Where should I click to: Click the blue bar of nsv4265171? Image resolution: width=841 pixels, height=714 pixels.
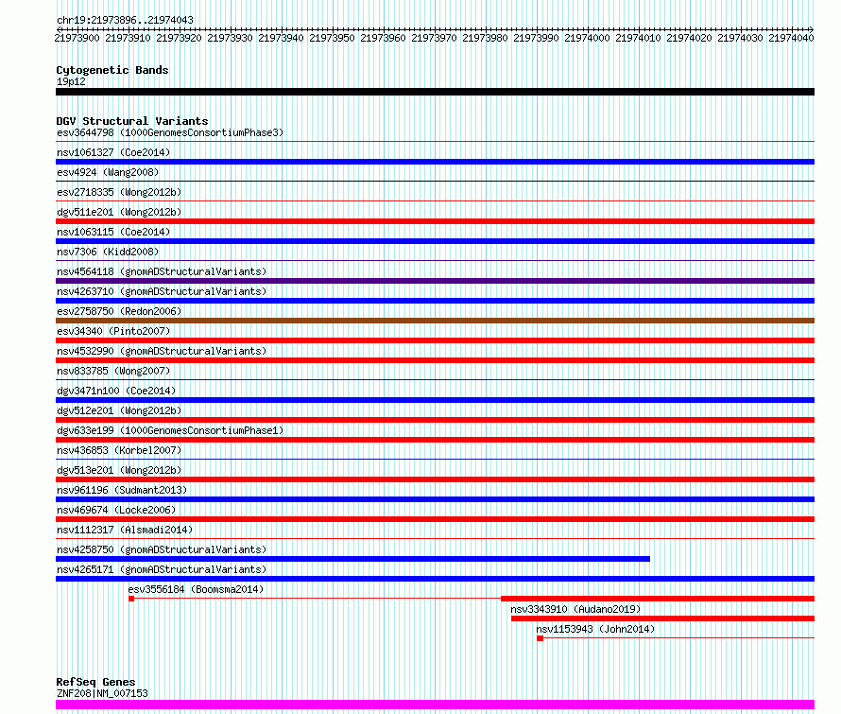[435, 579]
